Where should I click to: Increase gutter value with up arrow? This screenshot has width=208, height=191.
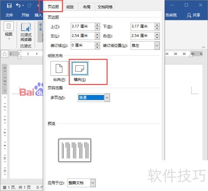[97, 44]
